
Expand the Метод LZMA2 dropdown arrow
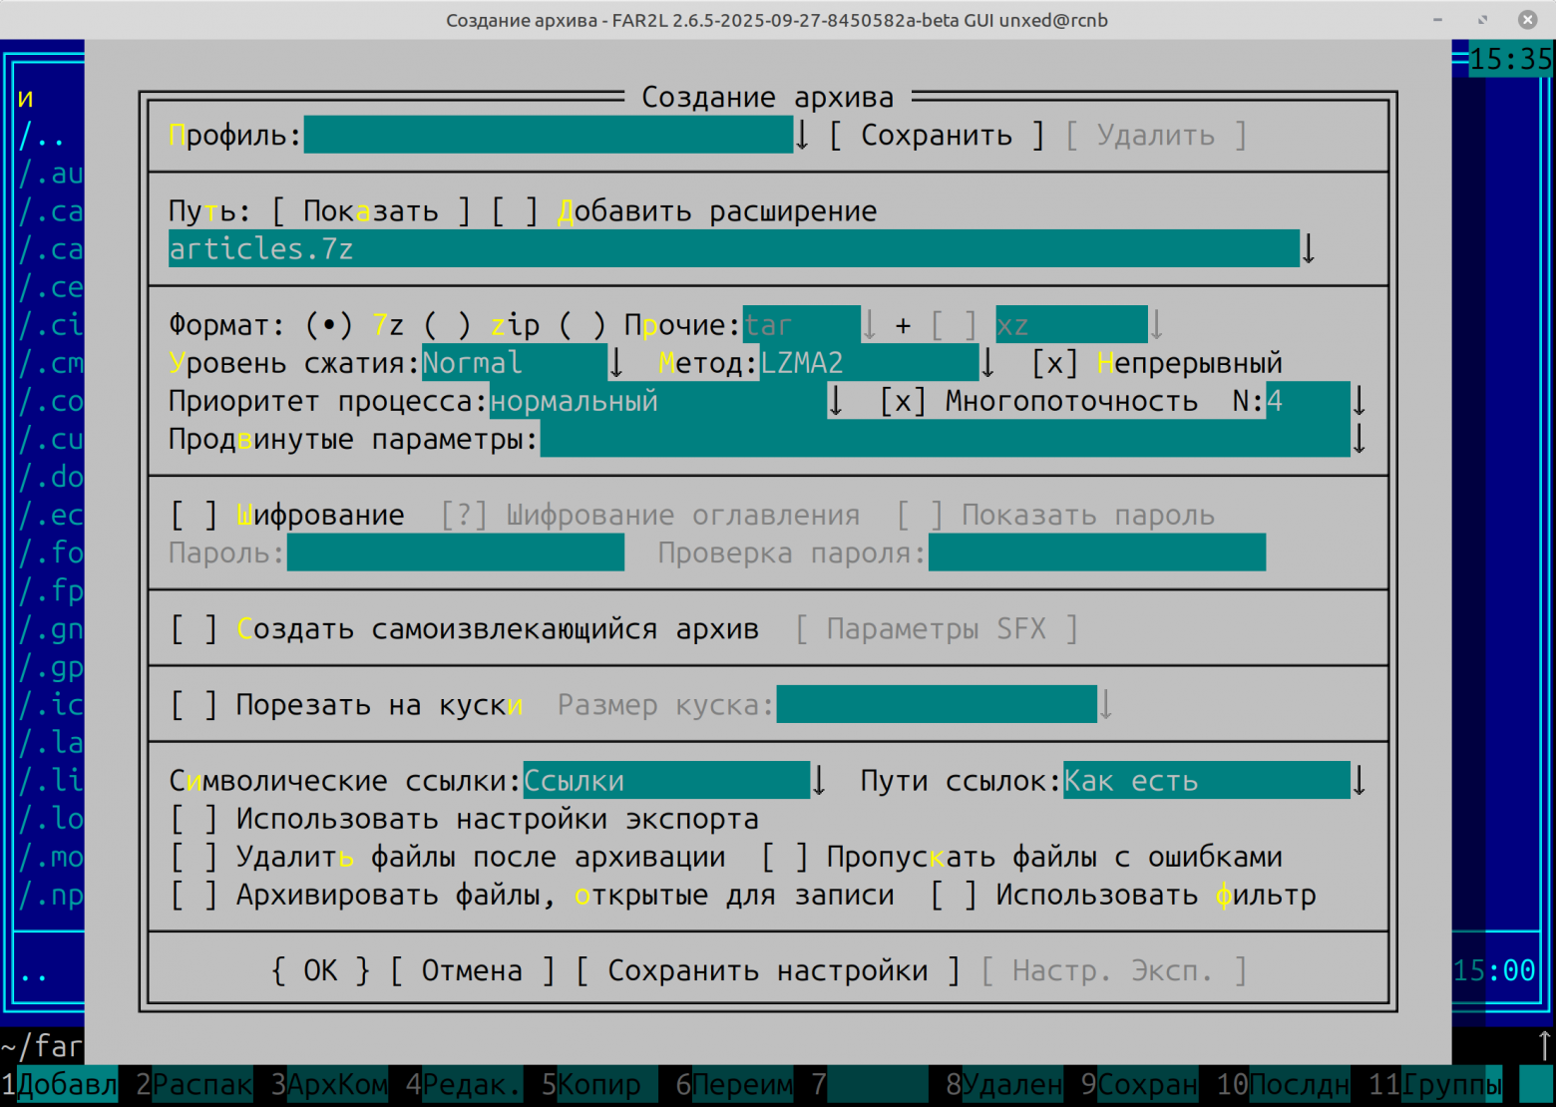click(x=987, y=363)
